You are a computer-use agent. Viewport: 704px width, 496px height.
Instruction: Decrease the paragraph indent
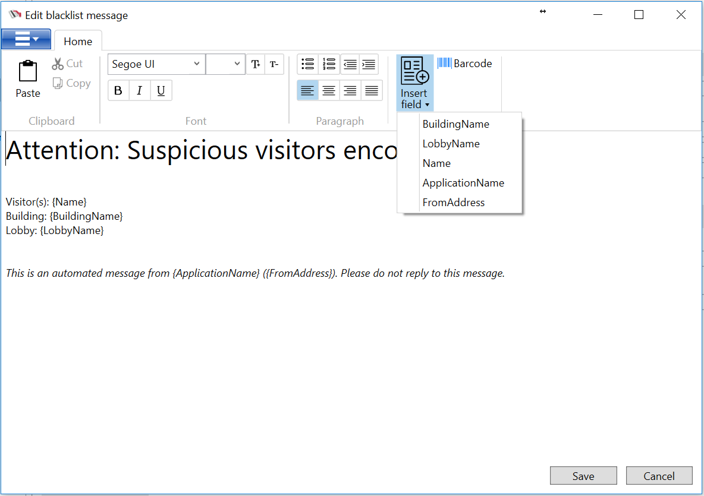350,64
